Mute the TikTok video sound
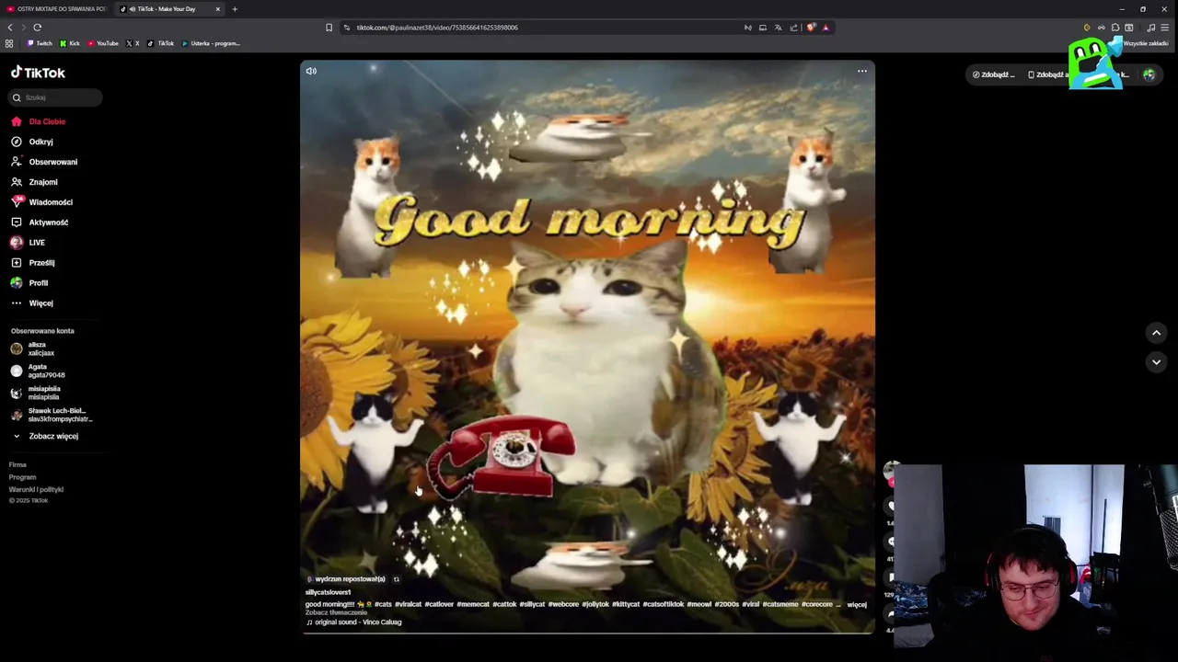The width and height of the screenshot is (1178, 662). (311, 71)
